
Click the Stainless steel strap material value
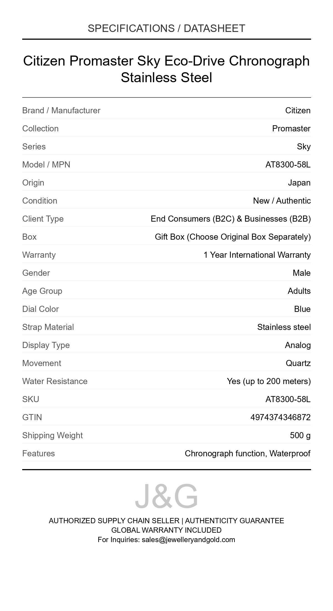click(284, 327)
